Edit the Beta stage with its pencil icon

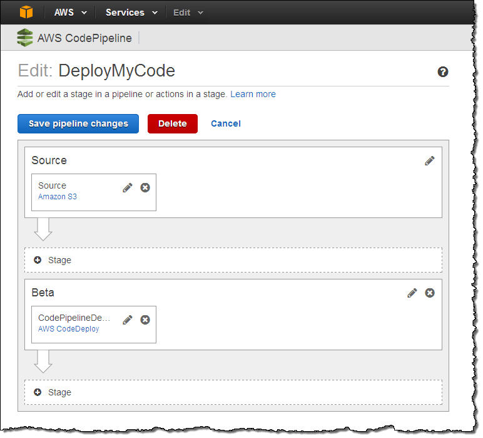click(412, 293)
